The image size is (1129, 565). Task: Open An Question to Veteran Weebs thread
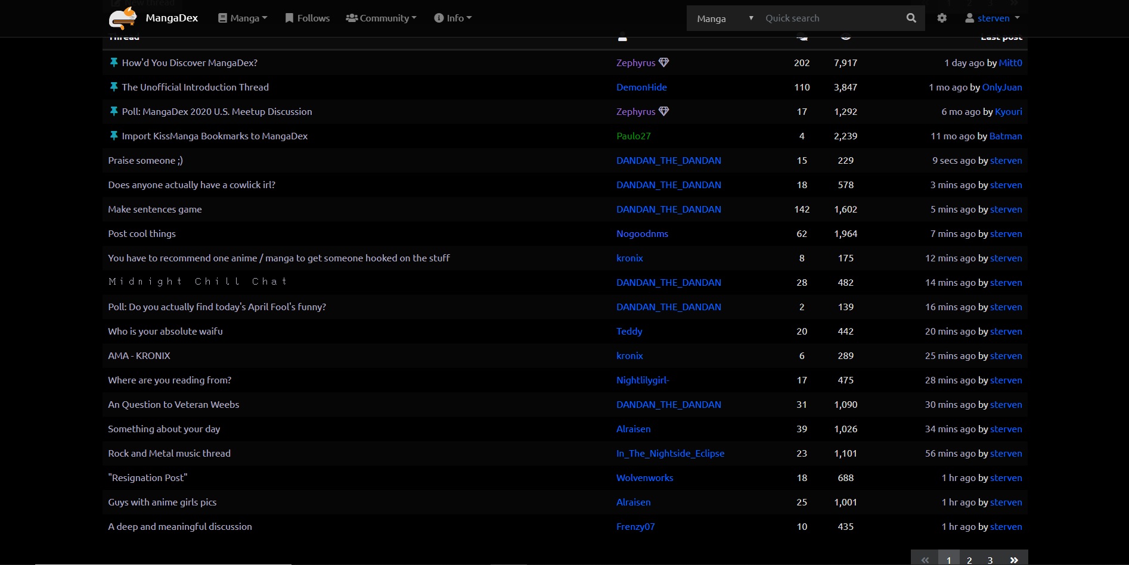173,404
